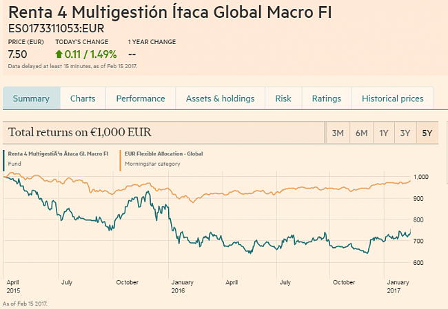Viewport: 448px width, 309px height.
Task: Click the 900 y-axis label
Action: 418,199
